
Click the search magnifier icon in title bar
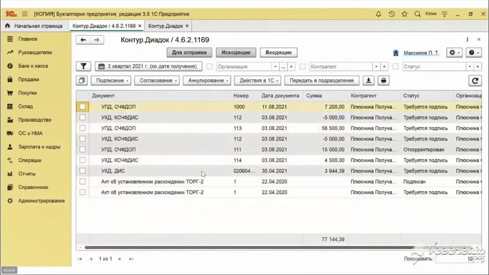(418, 14)
